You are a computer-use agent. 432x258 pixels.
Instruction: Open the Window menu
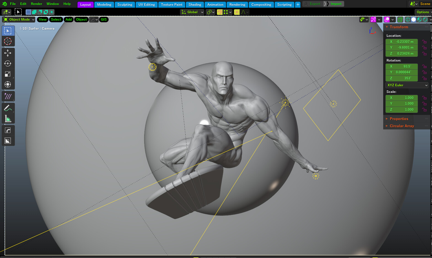pyautogui.click(x=53, y=4)
